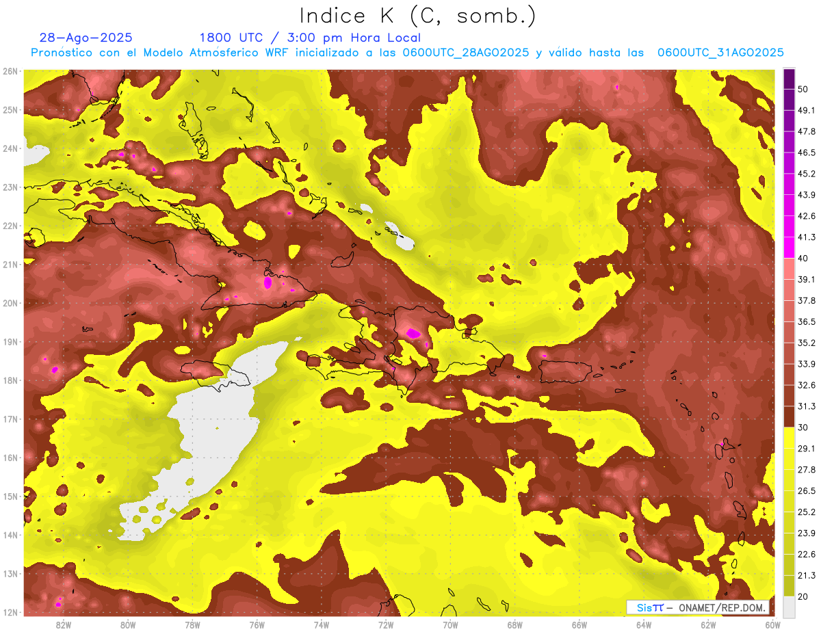
Task: Click the "42.6" colorbar value
Action: click(x=807, y=216)
